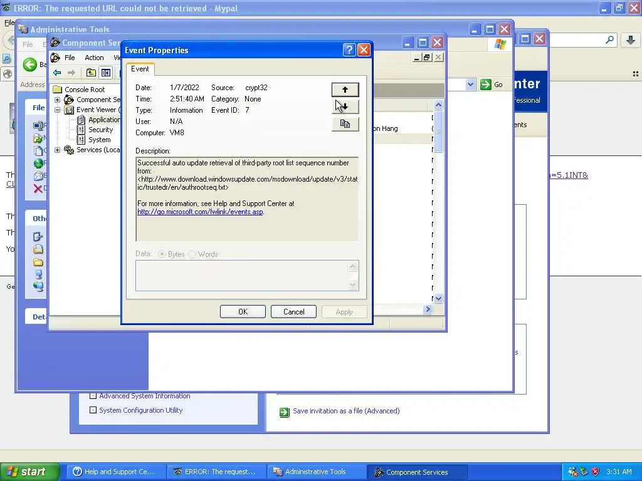Select System in the console tree
Viewport: 642px width, 481px height.
[x=100, y=140]
